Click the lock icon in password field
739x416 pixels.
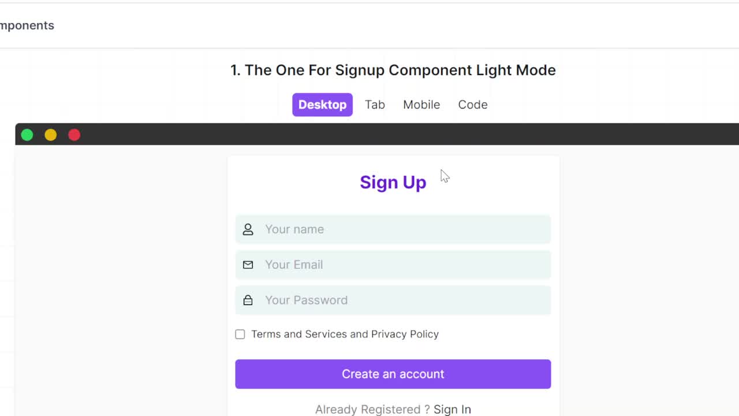(248, 300)
